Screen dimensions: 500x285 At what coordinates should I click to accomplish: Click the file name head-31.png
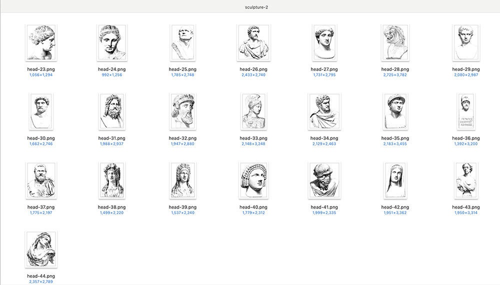pyautogui.click(x=112, y=138)
